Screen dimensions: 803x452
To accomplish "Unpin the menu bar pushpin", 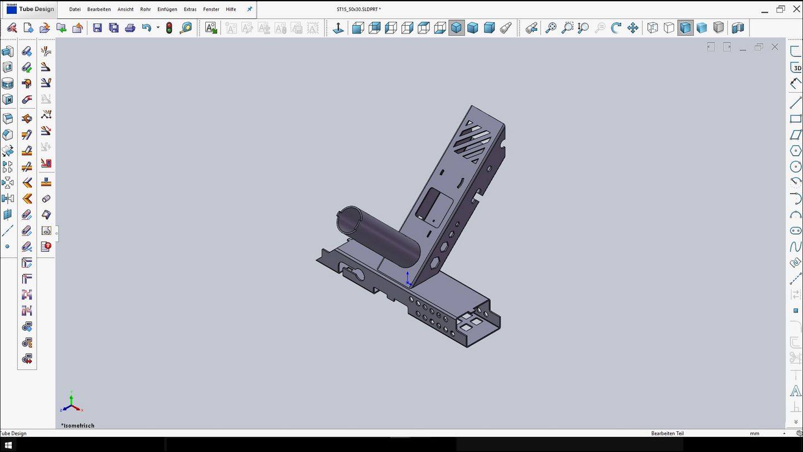I will (249, 9).
